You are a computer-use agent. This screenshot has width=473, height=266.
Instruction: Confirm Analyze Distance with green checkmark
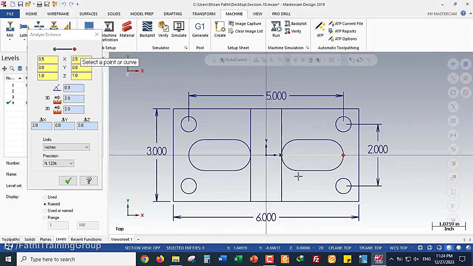(x=68, y=181)
